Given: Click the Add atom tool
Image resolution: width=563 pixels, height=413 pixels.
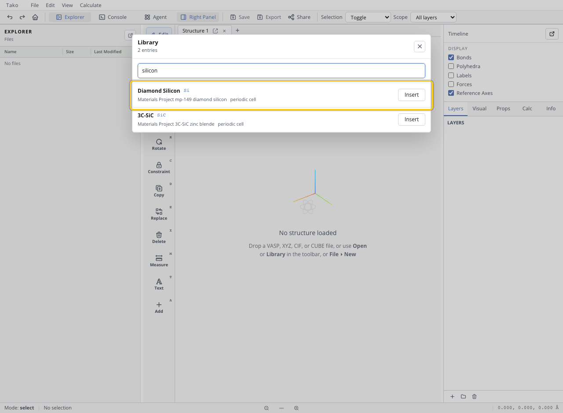Looking at the screenshot, I should [159, 307].
